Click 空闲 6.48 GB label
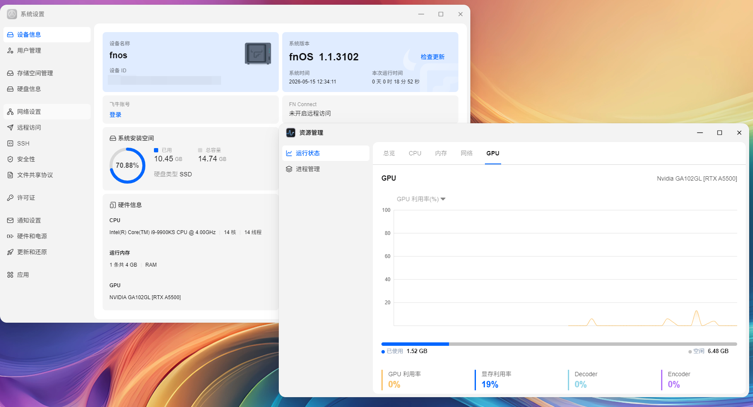This screenshot has width=753, height=407. (x=709, y=351)
